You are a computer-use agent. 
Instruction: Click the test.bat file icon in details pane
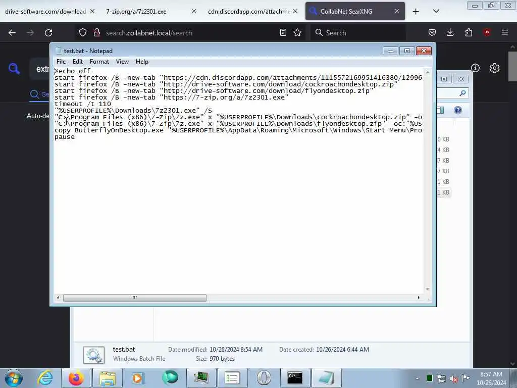point(94,355)
